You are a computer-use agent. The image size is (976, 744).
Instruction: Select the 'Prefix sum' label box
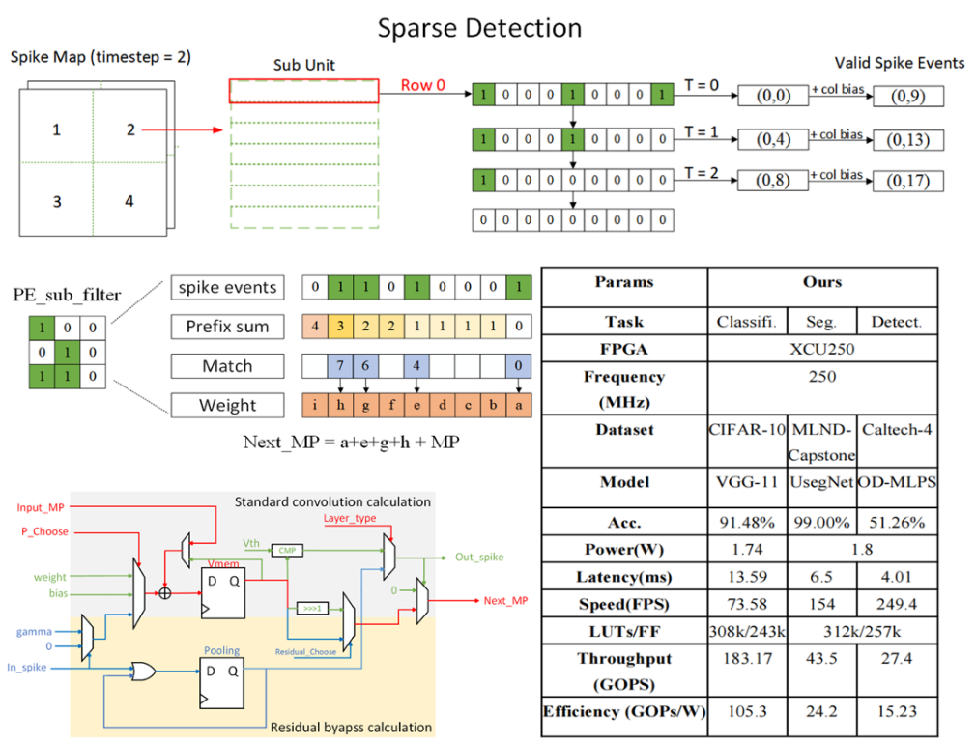228,327
